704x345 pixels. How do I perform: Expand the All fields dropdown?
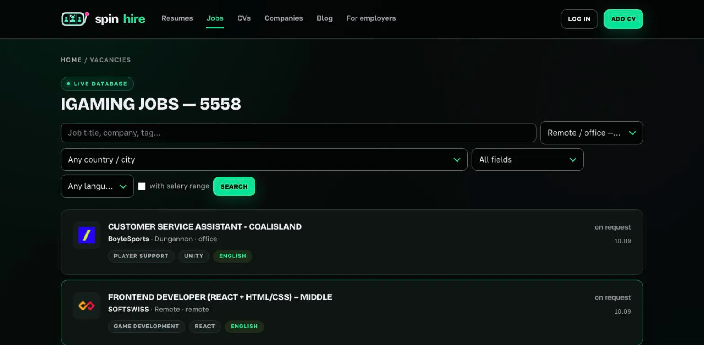pos(528,159)
